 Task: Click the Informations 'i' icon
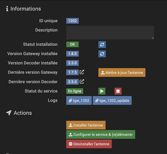(7, 9)
